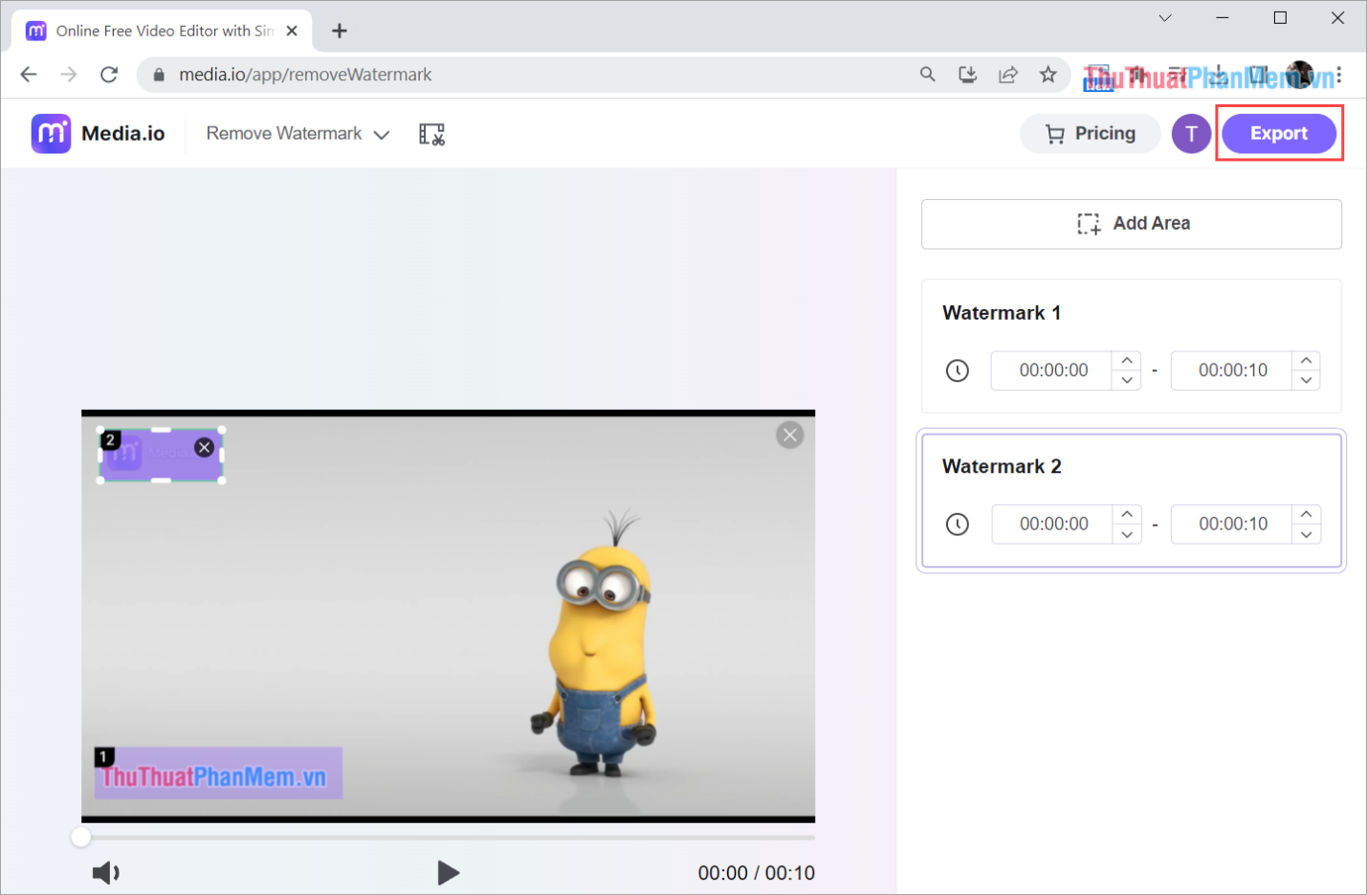Click the Media.io logo icon
The height and width of the screenshot is (895, 1367).
click(51, 133)
